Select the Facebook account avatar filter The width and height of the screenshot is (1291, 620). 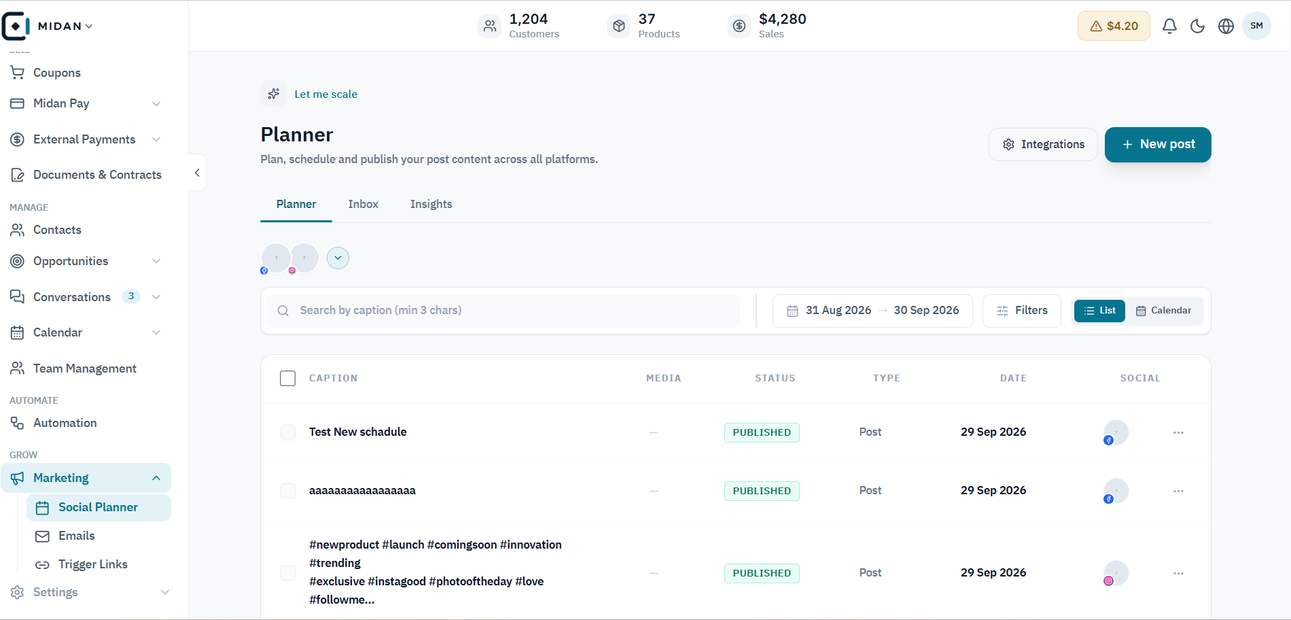pos(276,258)
